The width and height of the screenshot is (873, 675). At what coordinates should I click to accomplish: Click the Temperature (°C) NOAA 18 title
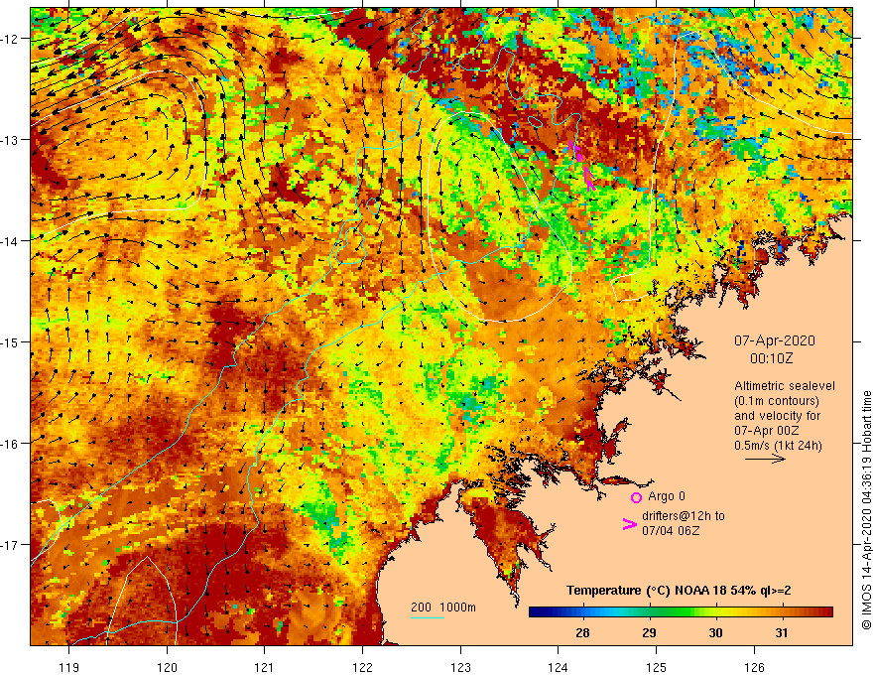pyautogui.click(x=679, y=591)
